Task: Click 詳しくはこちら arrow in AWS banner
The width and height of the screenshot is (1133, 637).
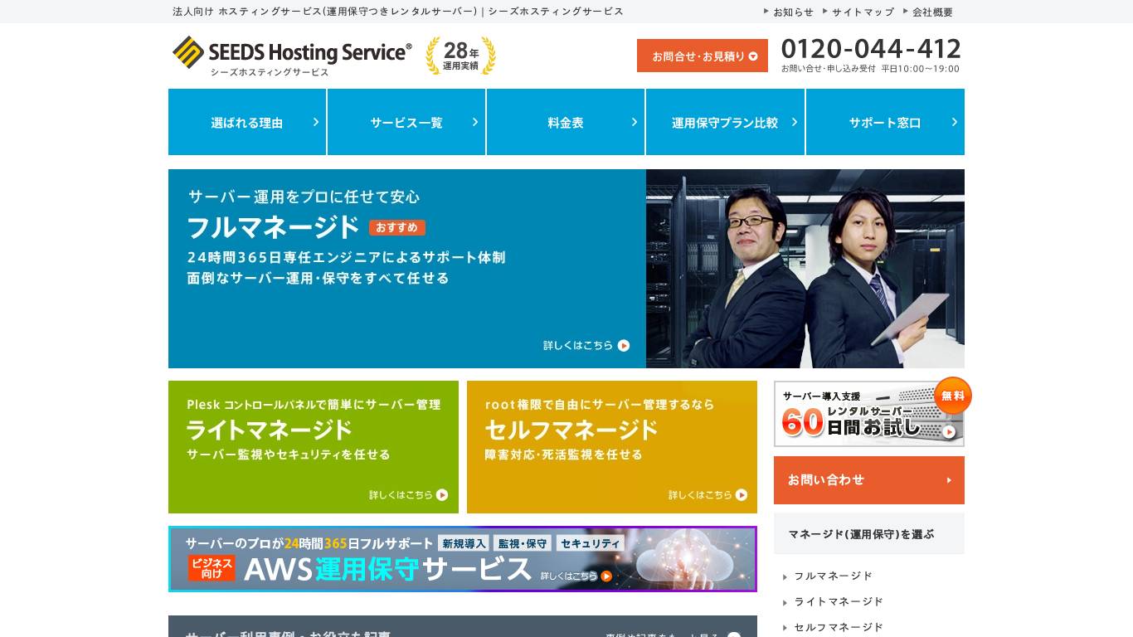Action: 606,576
